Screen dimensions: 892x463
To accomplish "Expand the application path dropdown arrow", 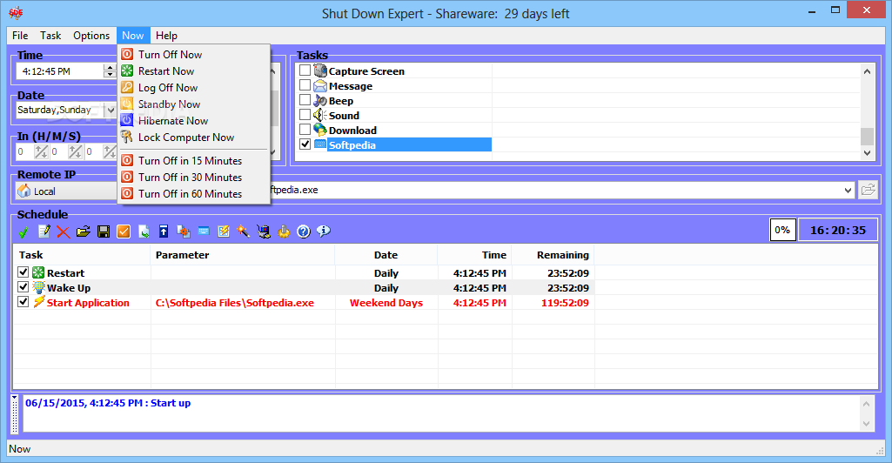I will click(x=848, y=190).
